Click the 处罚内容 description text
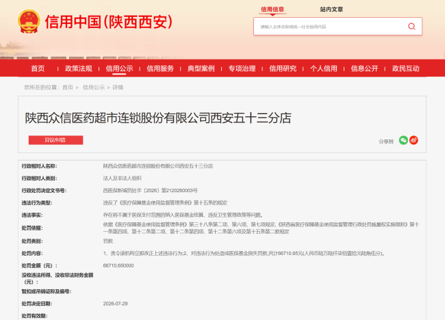Image resolution: width=445 pixels, height=320 pixels. coord(244,254)
